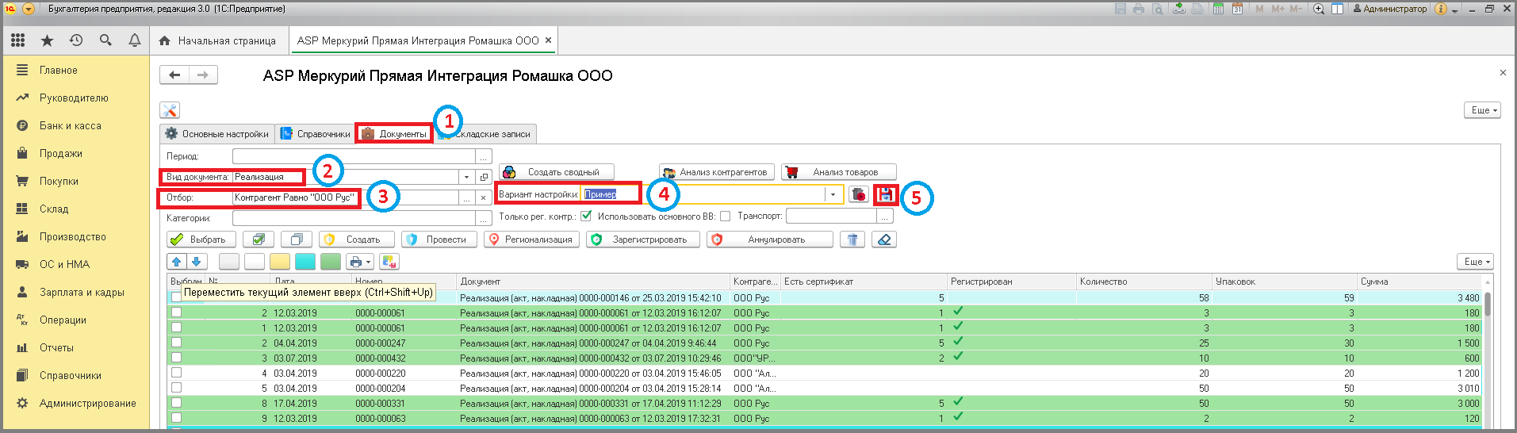Expand the Вид документа dropdown arrow
The image size is (1517, 433).
point(466,177)
